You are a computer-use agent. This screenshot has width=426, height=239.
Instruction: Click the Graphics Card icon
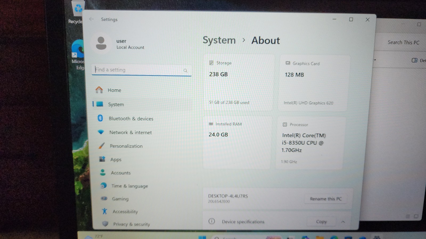click(288, 63)
